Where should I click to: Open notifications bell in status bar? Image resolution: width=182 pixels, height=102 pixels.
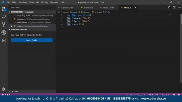(179, 95)
